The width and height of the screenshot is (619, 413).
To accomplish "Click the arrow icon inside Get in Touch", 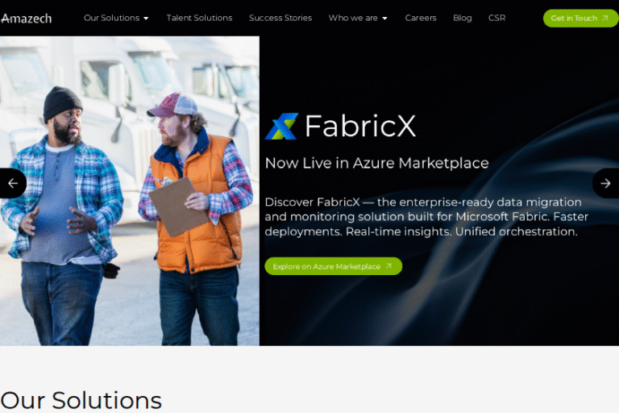I will coord(605,18).
